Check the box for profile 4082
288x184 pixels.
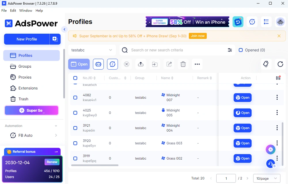tap(75, 97)
